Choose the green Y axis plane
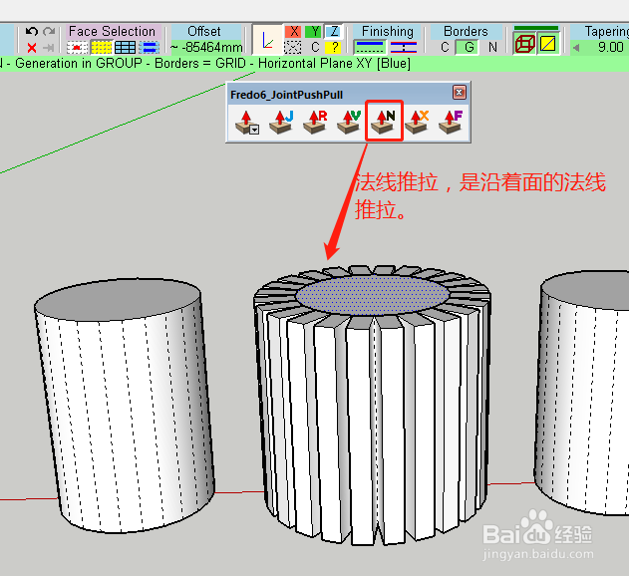The width and height of the screenshot is (629, 576). 315,31
